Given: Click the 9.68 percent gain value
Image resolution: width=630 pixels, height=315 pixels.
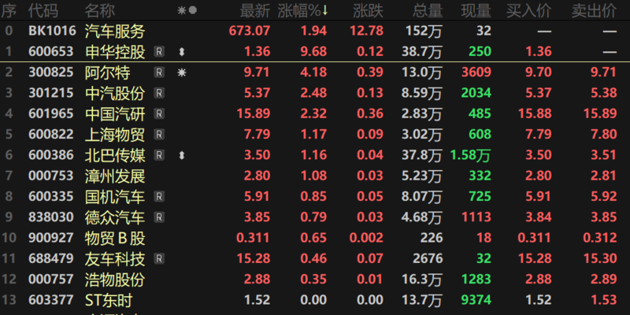Looking at the screenshot, I should tap(313, 51).
